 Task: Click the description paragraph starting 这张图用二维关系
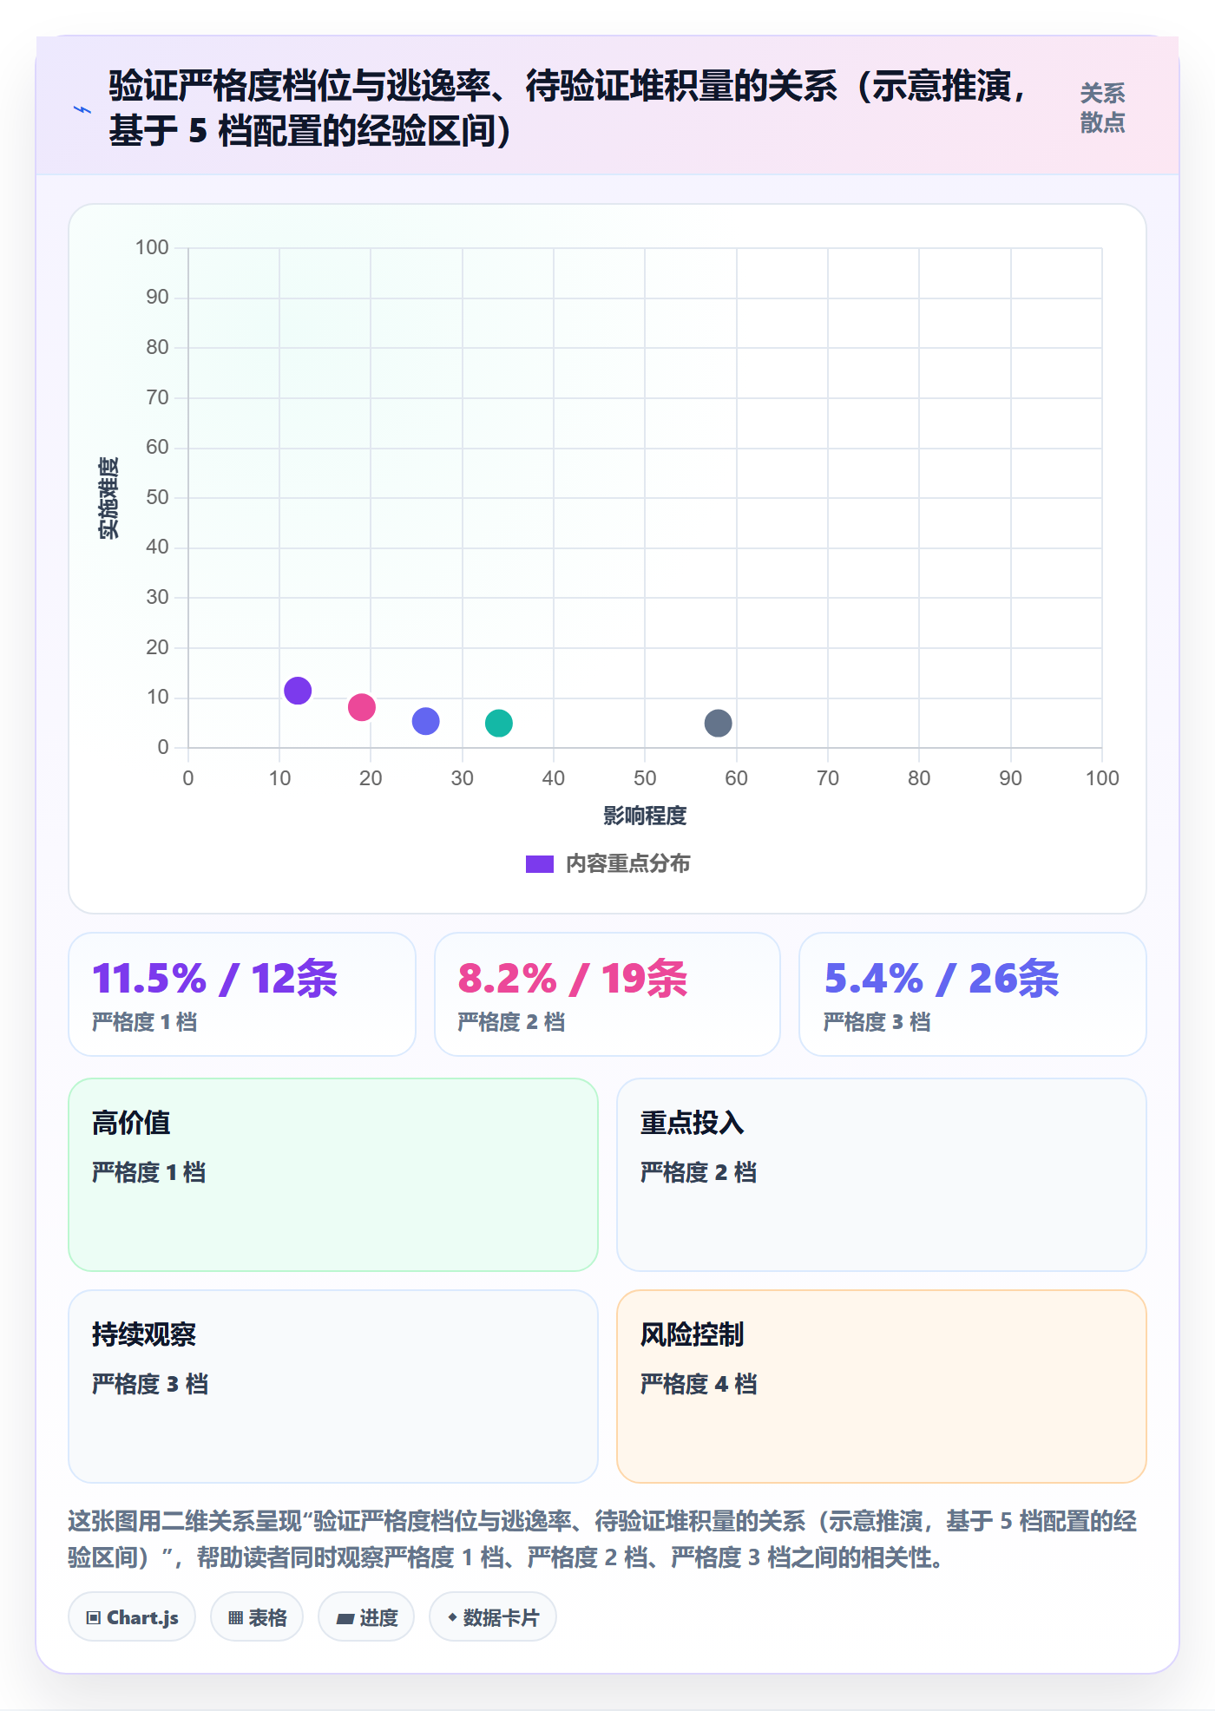pos(602,1539)
